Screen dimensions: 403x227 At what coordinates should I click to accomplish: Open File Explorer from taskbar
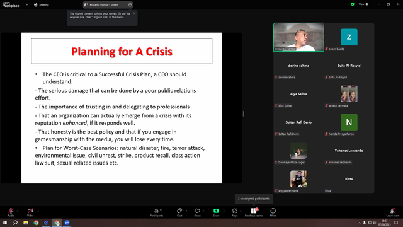26,223
